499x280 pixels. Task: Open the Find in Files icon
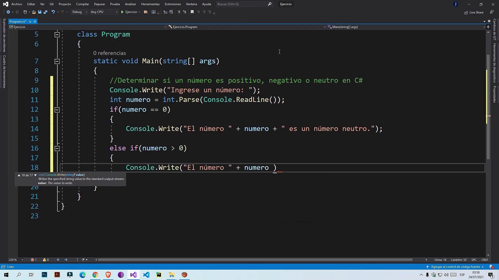point(146,12)
